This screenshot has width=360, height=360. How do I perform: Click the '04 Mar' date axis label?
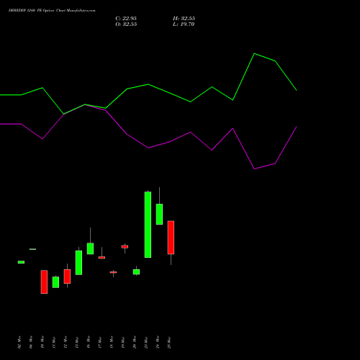31,342
